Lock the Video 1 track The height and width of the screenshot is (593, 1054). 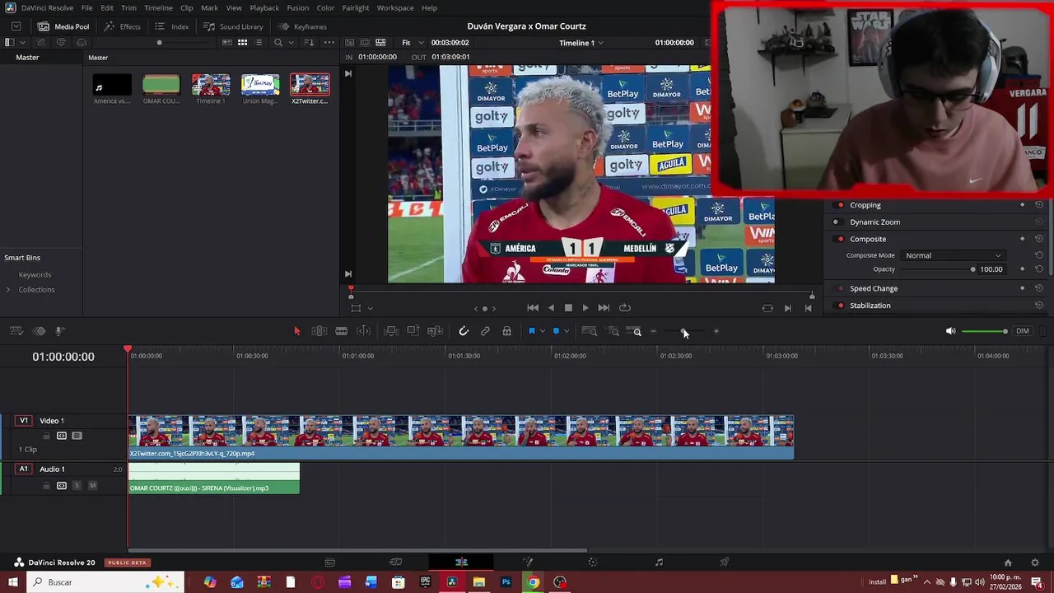46,436
